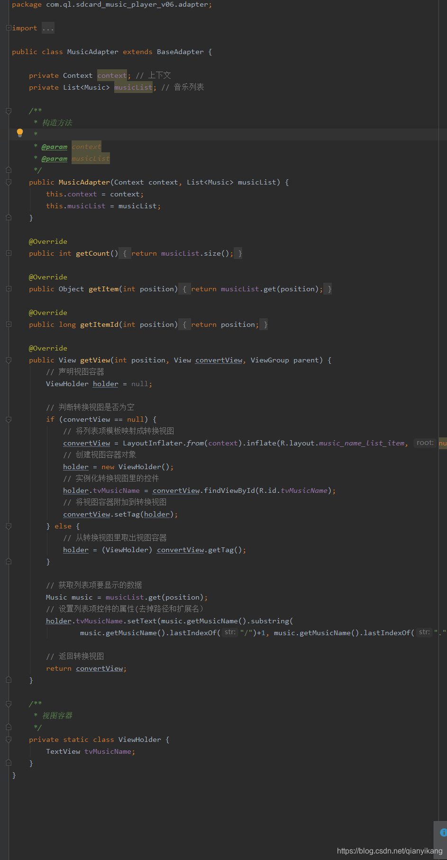Click the highlighted 'musicList' field declaration
The width and height of the screenshot is (447, 860).
pyautogui.click(x=133, y=87)
